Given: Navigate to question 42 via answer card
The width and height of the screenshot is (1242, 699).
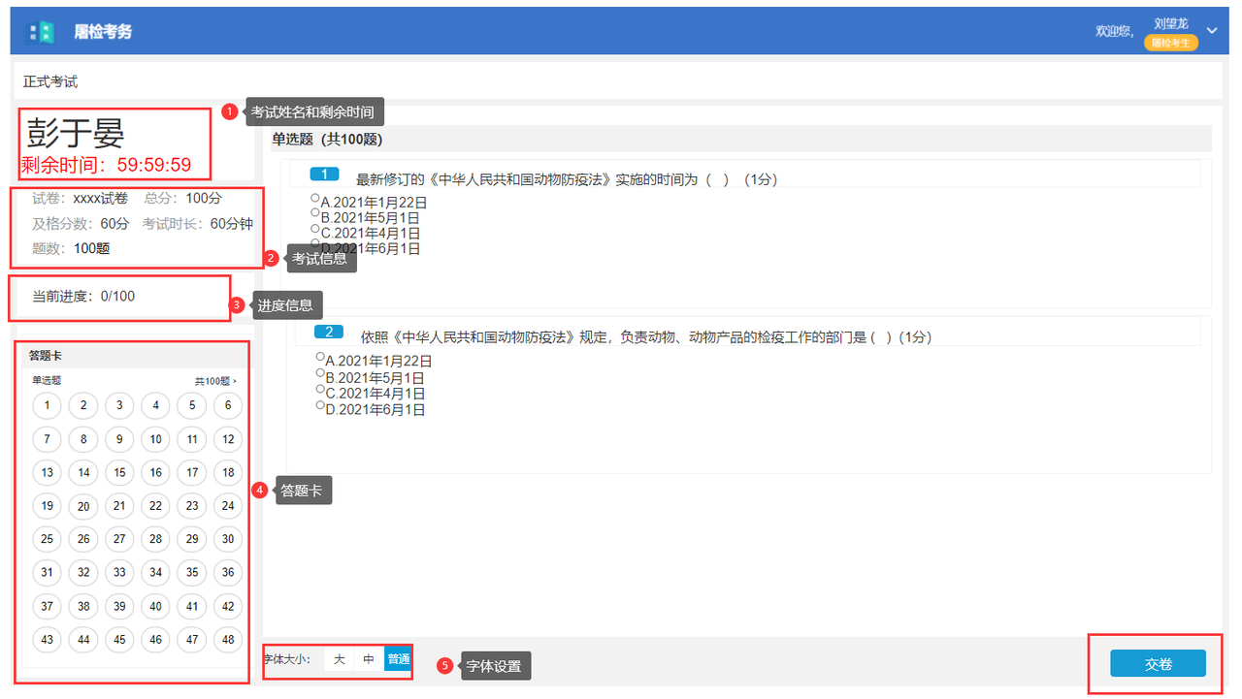Looking at the screenshot, I should [x=228, y=607].
